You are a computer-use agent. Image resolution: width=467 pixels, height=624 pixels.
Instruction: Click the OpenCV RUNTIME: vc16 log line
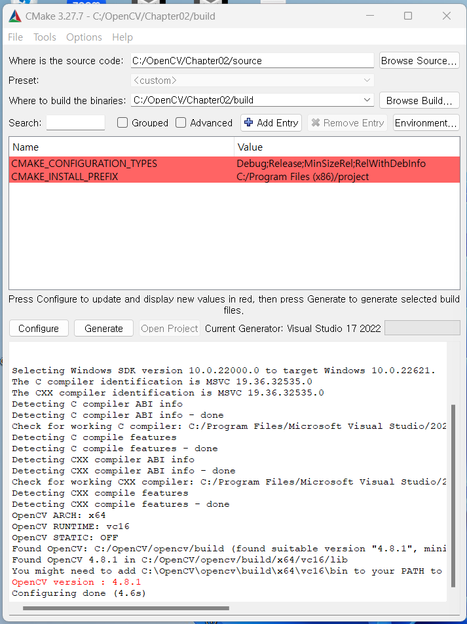coord(71,526)
